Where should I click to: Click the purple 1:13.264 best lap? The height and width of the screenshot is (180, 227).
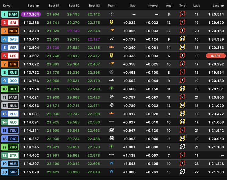(x=31, y=14)
